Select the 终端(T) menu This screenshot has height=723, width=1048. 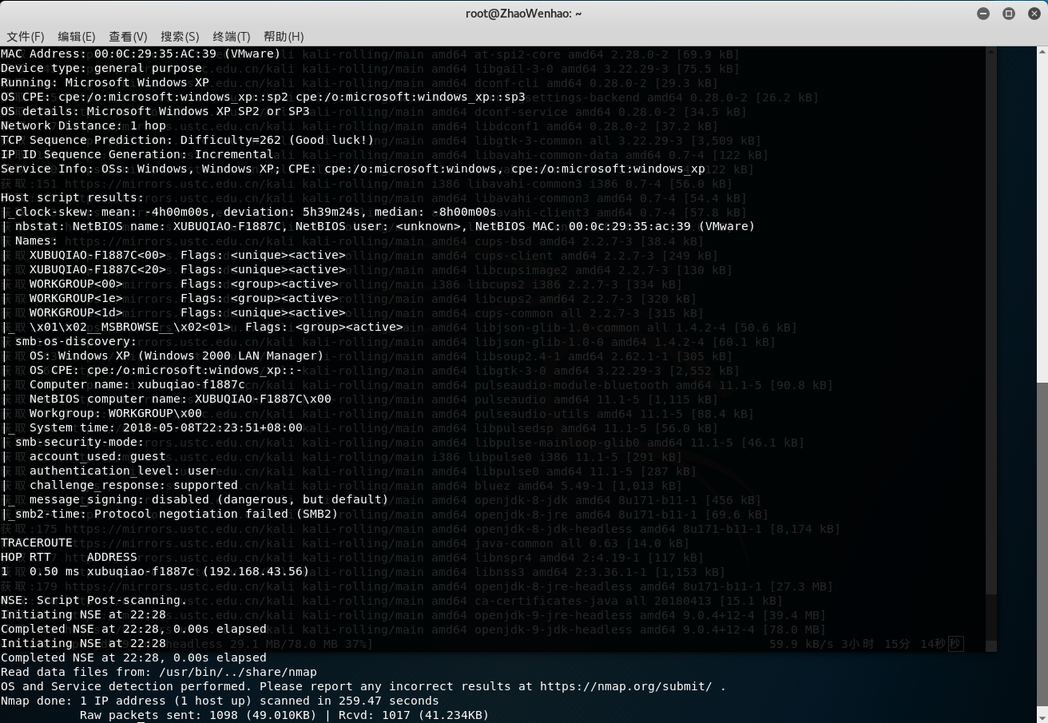[232, 37]
